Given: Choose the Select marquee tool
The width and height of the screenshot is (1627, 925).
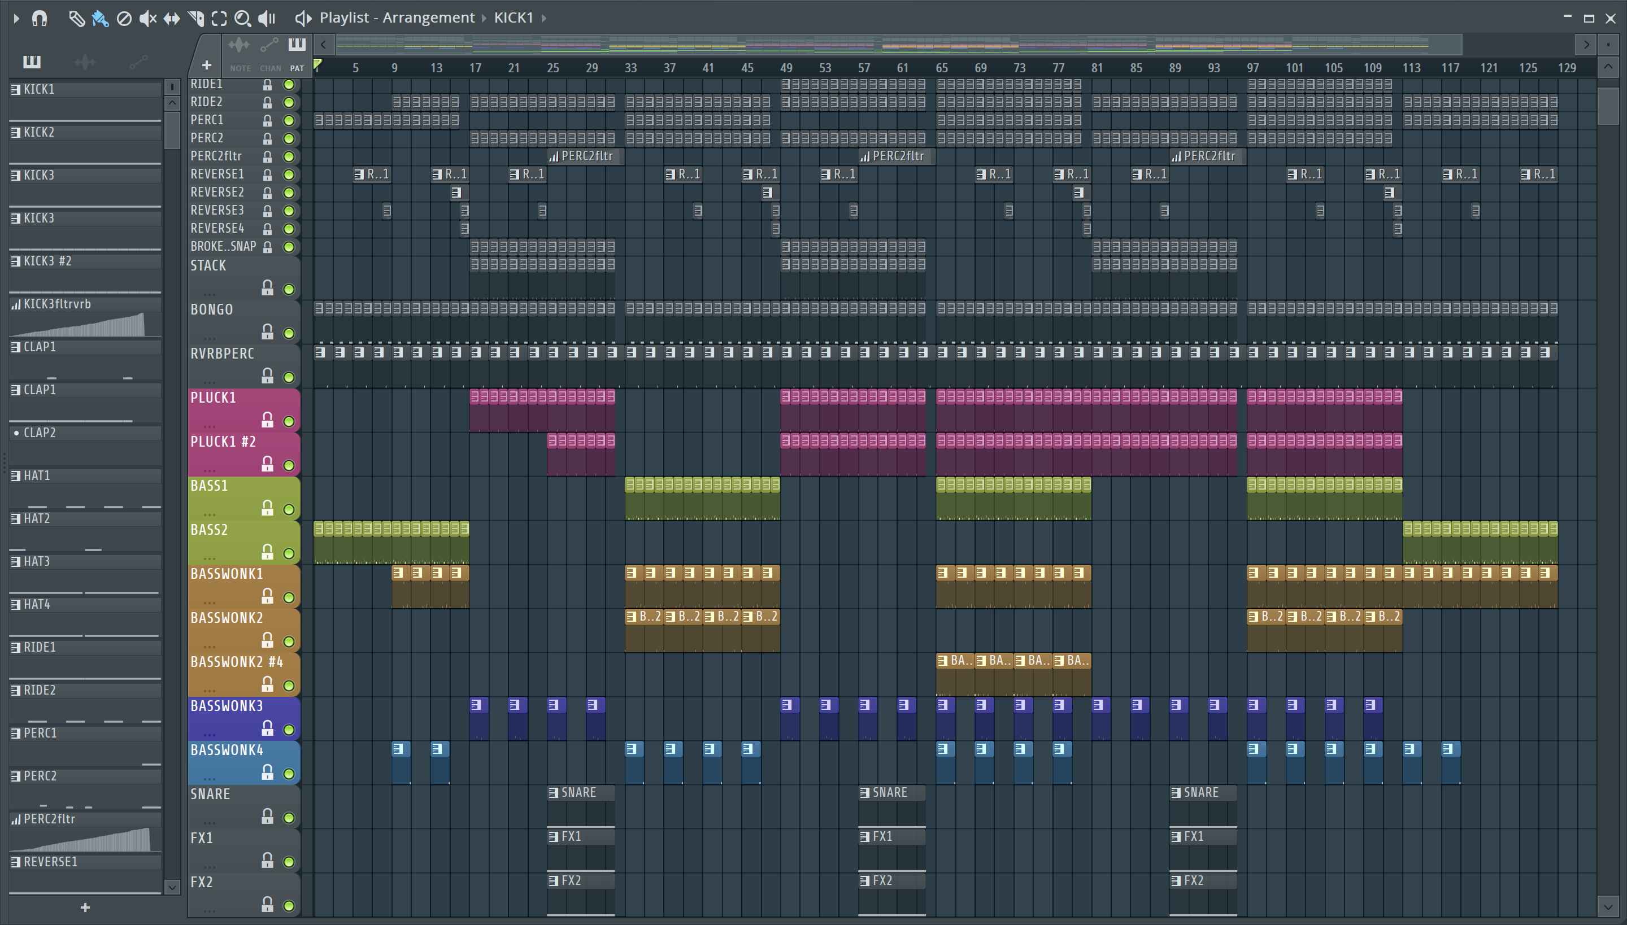Looking at the screenshot, I should pos(219,19).
